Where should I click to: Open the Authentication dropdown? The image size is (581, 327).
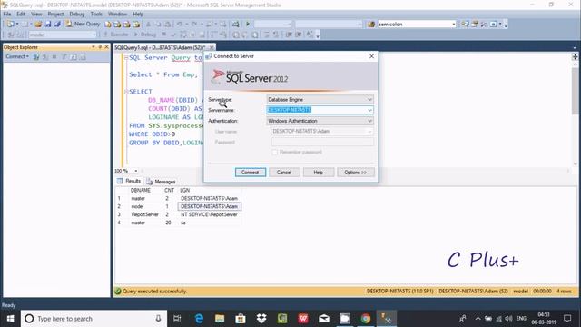coord(320,121)
